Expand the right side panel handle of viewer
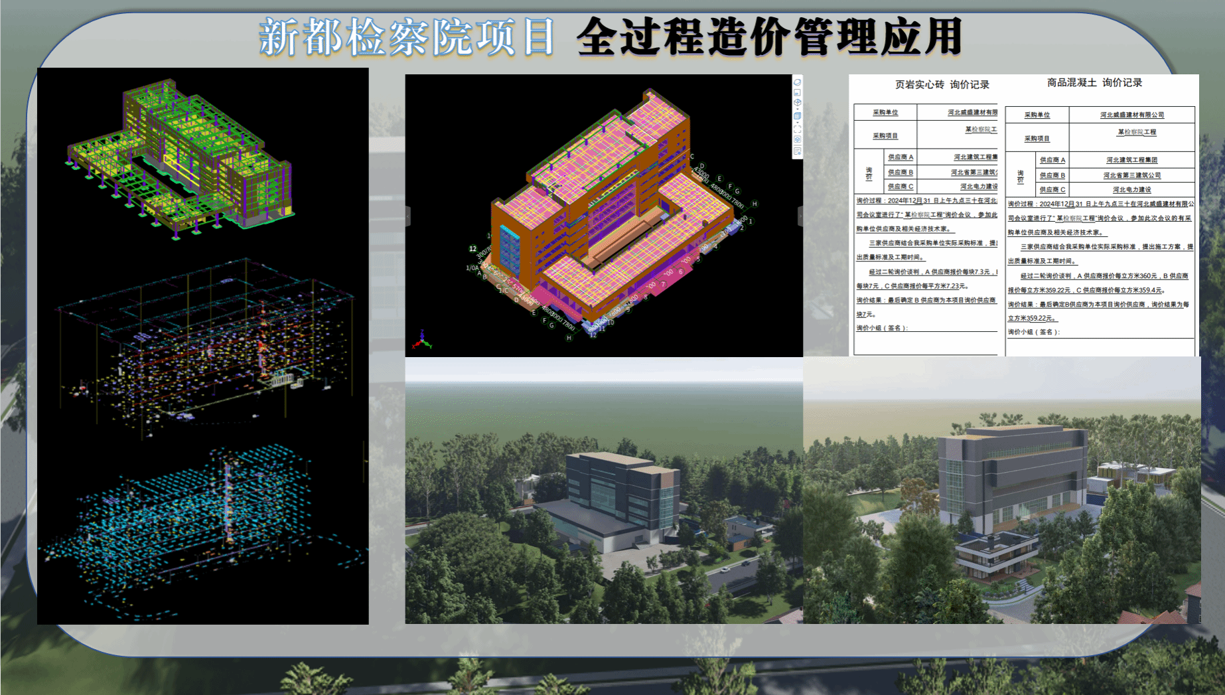 click(x=800, y=216)
